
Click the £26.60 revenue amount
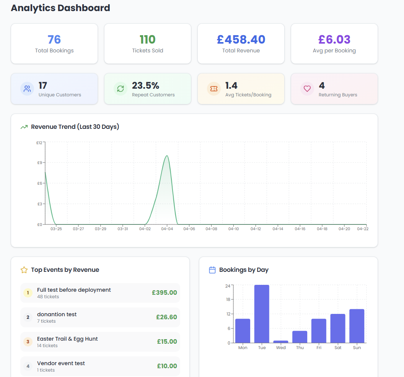166,317
